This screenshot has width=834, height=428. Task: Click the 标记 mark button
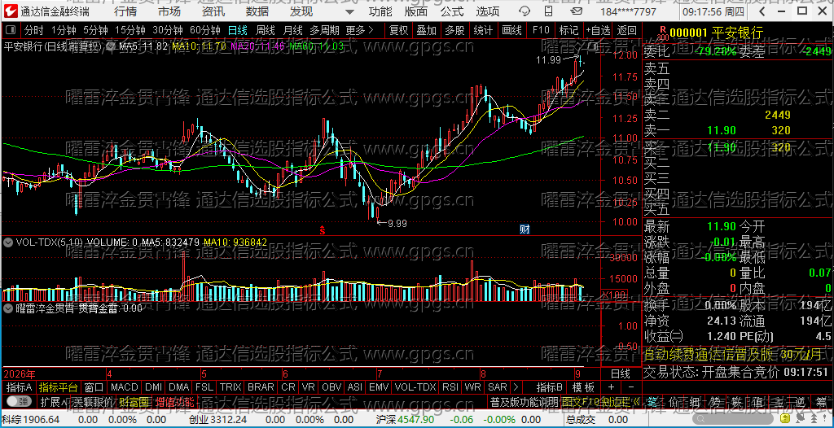[568, 30]
